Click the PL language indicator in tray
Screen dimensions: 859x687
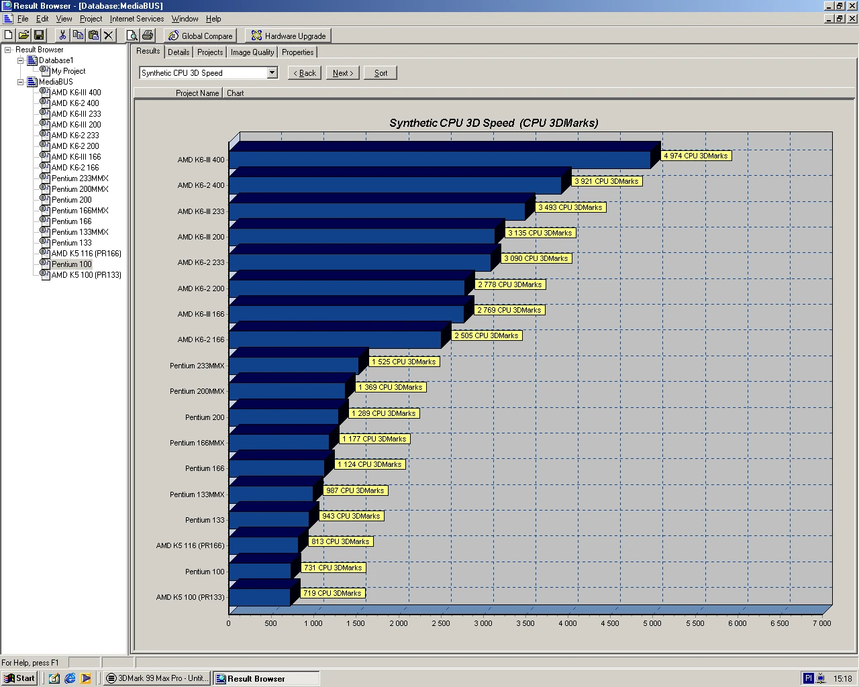808,678
